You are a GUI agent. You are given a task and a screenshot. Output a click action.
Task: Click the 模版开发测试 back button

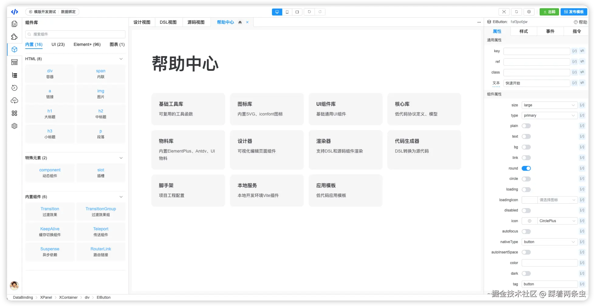point(42,12)
